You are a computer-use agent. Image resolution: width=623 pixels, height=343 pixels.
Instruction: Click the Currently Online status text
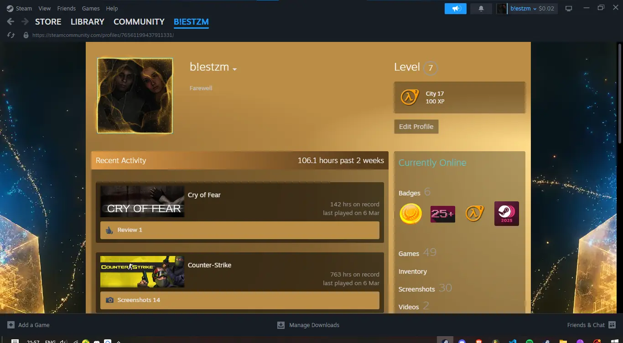(432, 163)
